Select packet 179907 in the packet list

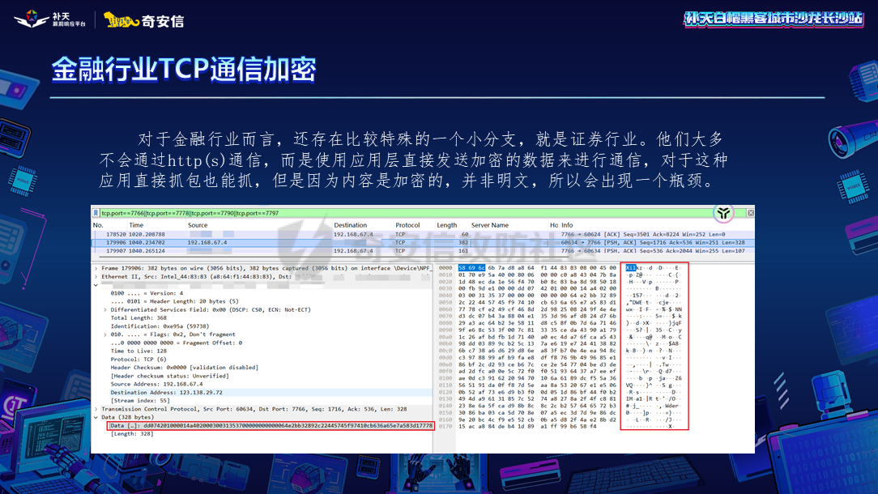pyautogui.click(x=243, y=251)
